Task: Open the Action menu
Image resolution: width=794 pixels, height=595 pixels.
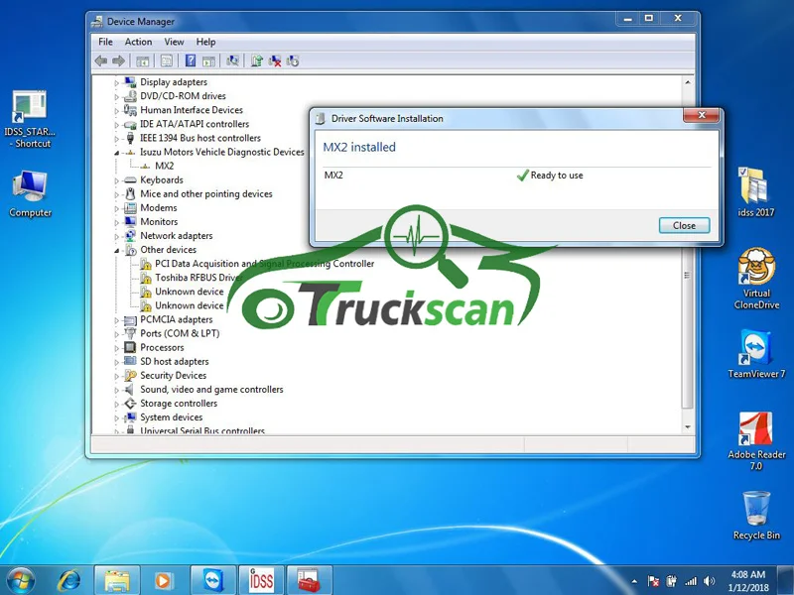Action: tap(138, 42)
